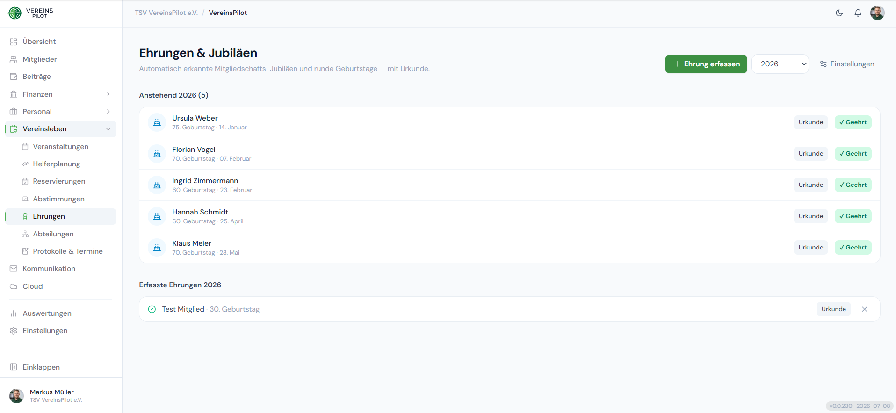The height and width of the screenshot is (413, 896).
Task: Open Protokolle & Termine in the sidebar
Action: pos(60,251)
